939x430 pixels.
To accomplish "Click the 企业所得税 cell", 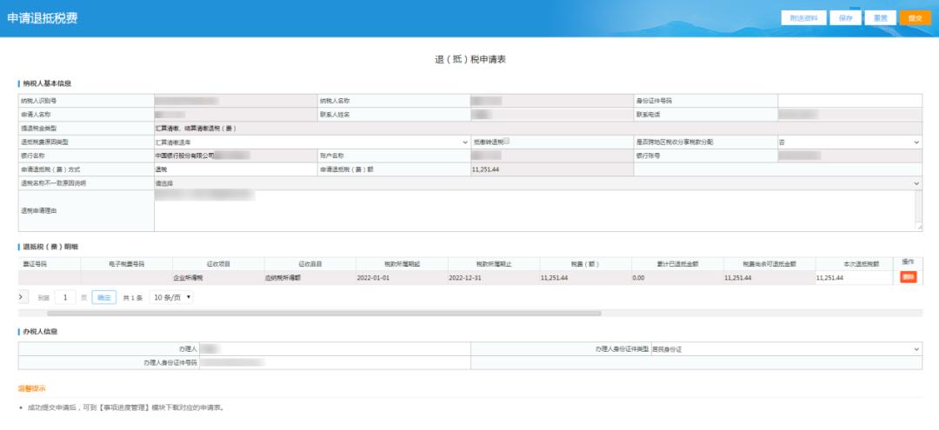I will tap(218, 278).
